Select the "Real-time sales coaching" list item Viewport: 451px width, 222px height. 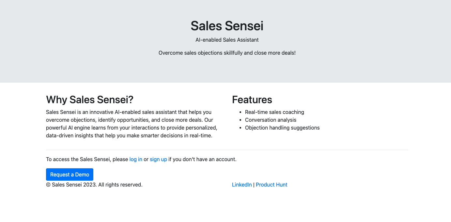(274, 112)
